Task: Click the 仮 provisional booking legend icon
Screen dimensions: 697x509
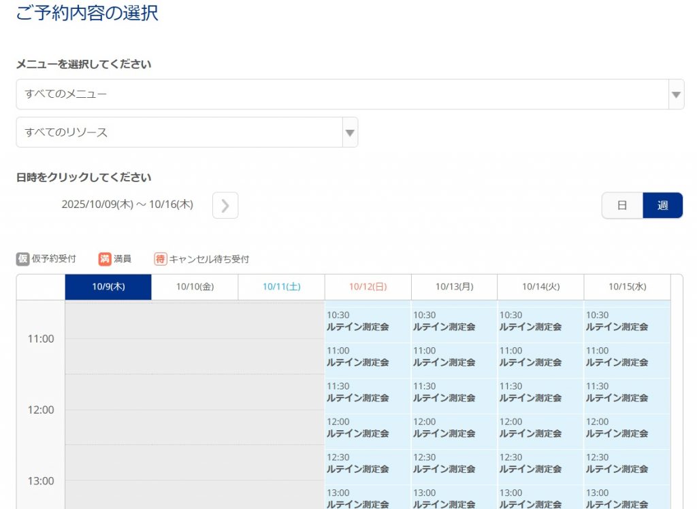Action: (x=23, y=259)
